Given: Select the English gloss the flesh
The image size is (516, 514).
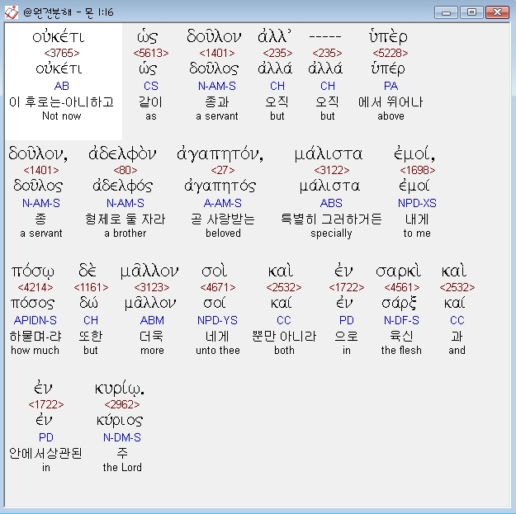Looking at the screenshot, I should (401, 351).
